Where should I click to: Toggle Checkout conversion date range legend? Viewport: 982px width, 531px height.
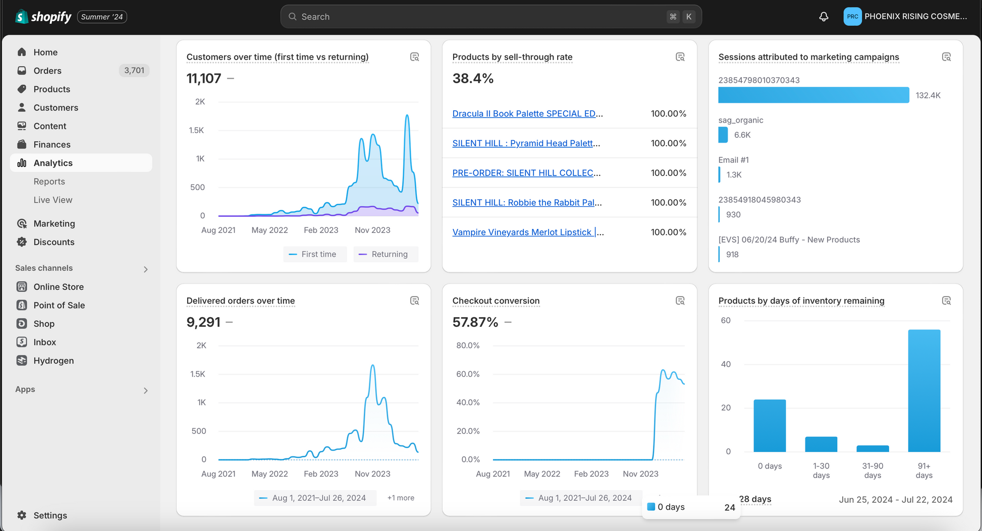click(581, 498)
